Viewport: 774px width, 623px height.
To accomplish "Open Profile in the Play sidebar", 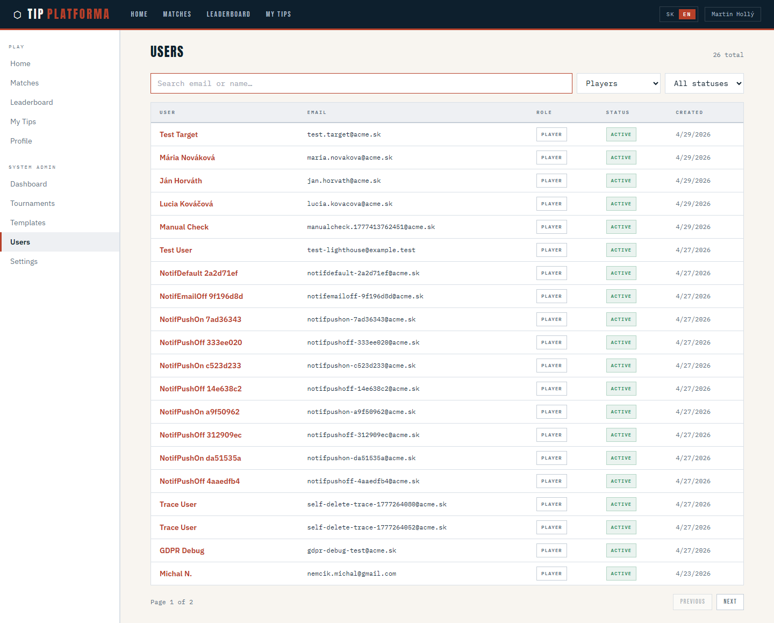I will coord(21,141).
